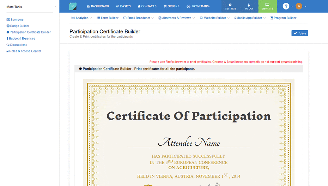Close the More Tools sidebar
The height and width of the screenshot is (186, 328).
(x=55, y=6)
